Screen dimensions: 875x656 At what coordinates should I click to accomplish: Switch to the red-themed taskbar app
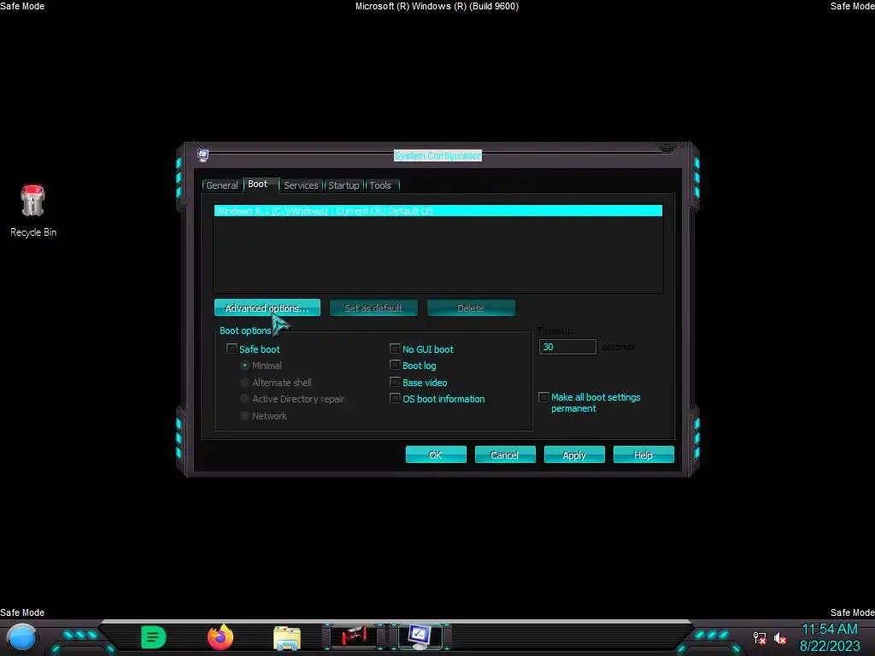pyautogui.click(x=354, y=636)
